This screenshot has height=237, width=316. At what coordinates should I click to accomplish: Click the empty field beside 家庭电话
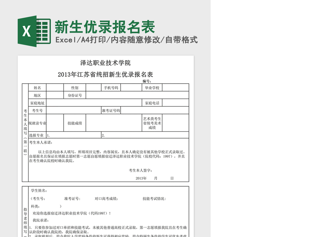click(176, 103)
